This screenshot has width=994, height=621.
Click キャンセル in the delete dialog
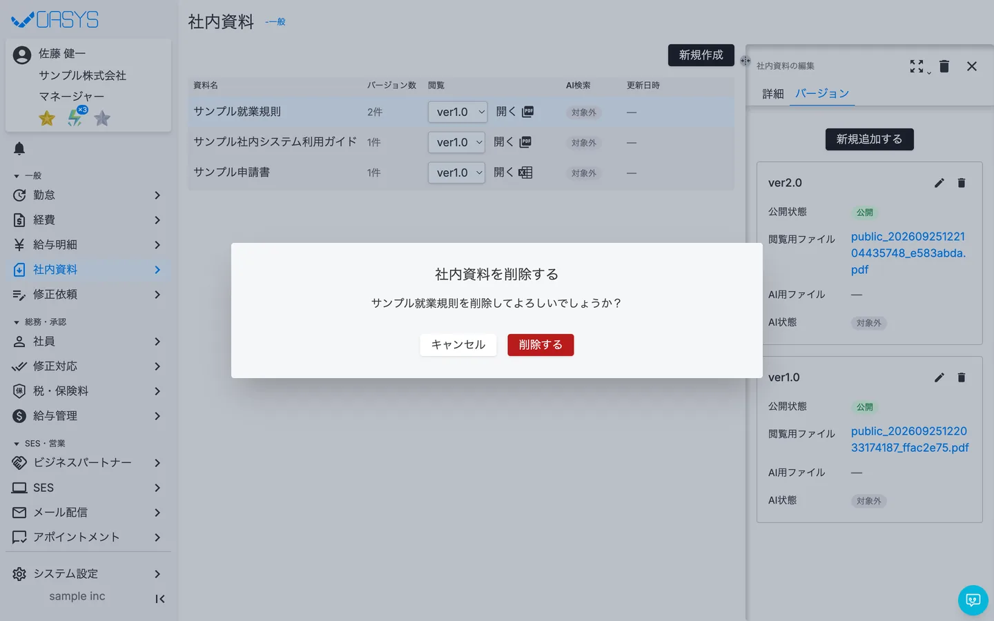[458, 345]
